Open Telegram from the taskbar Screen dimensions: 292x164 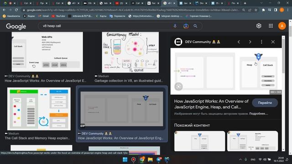coord(159,159)
